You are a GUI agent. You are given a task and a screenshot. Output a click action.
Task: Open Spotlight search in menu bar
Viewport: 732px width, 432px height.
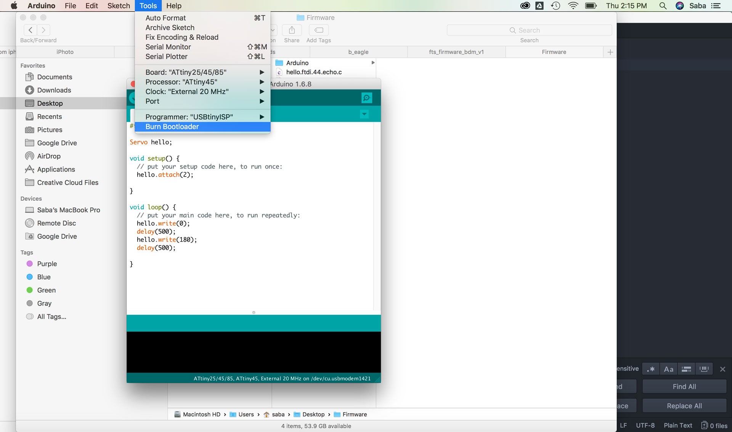663,6
